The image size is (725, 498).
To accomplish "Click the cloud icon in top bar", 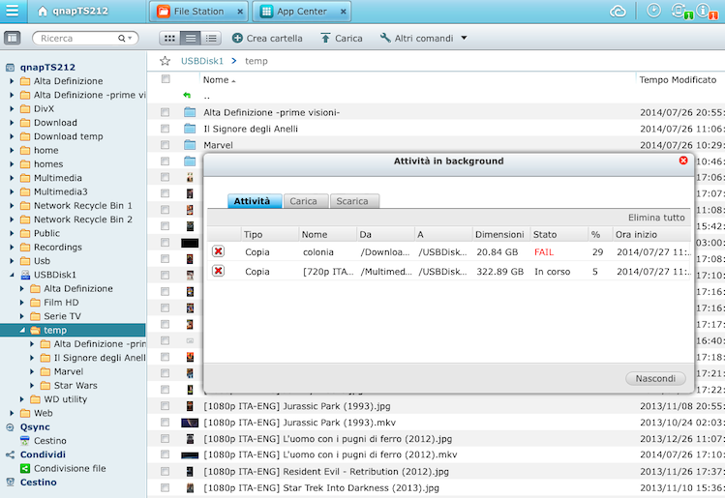I will [619, 12].
